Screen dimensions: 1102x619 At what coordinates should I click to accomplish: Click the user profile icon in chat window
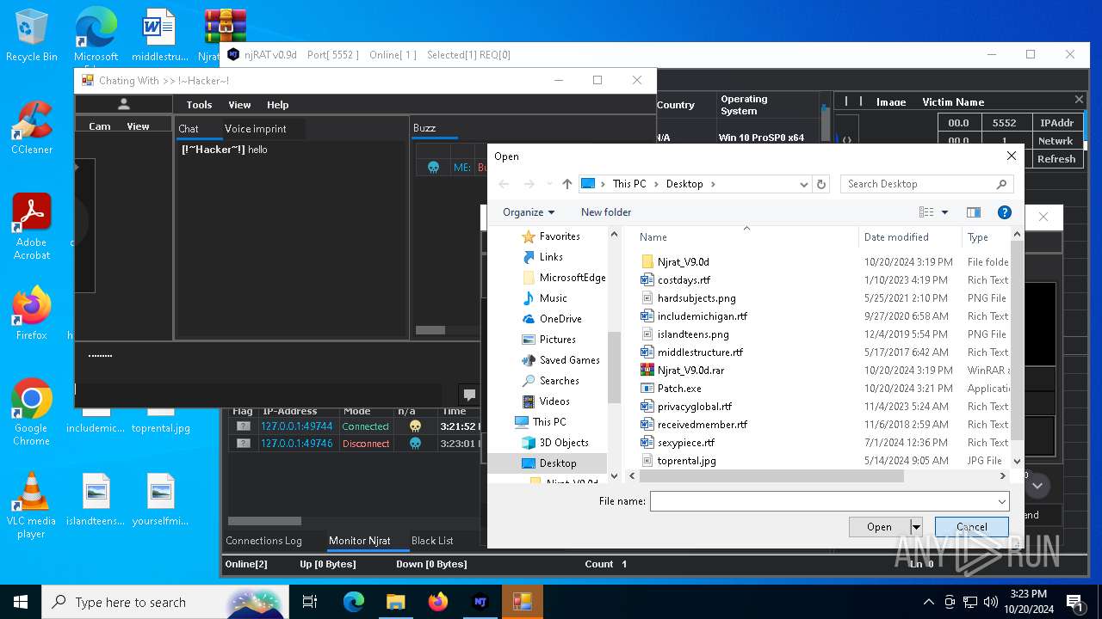pos(124,104)
